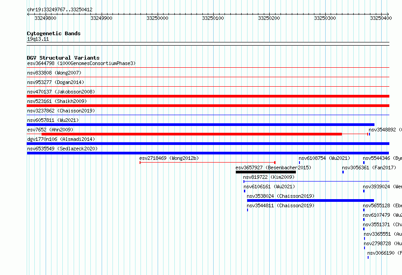Image resolution: width=402 pixels, height=275 pixels.
Task: Open nsv833808 (Wong2007) variant label
Action: tap(54, 73)
